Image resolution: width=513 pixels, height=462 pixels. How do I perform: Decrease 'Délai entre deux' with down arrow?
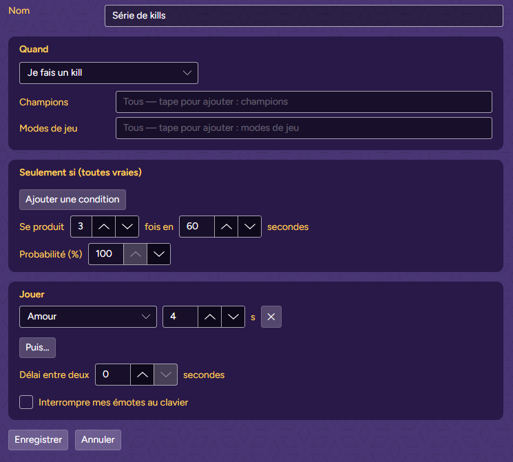pyautogui.click(x=165, y=375)
